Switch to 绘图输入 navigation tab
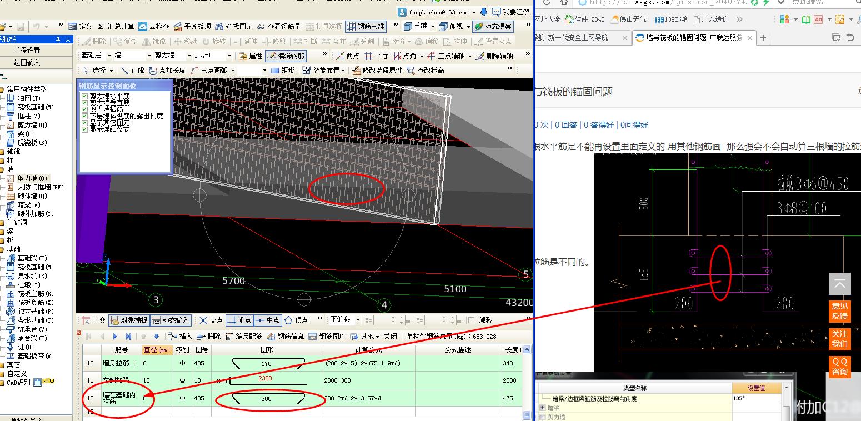Viewport: 861px width, 421px height. (x=27, y=62)
